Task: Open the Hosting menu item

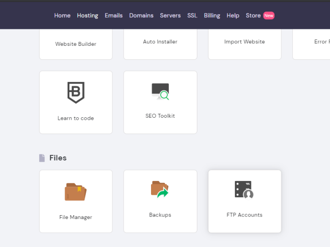Action: pyautogui.click(x=87, y=15)
